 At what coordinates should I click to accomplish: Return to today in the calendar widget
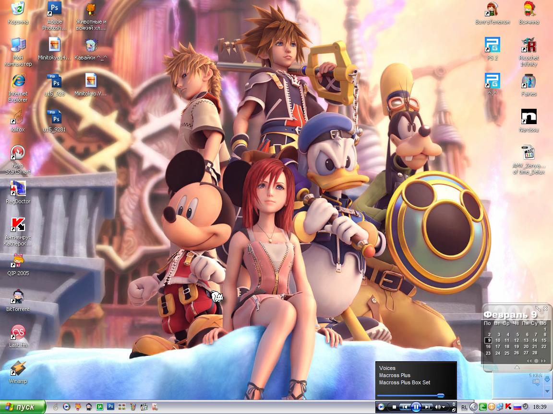pos(536,361)
